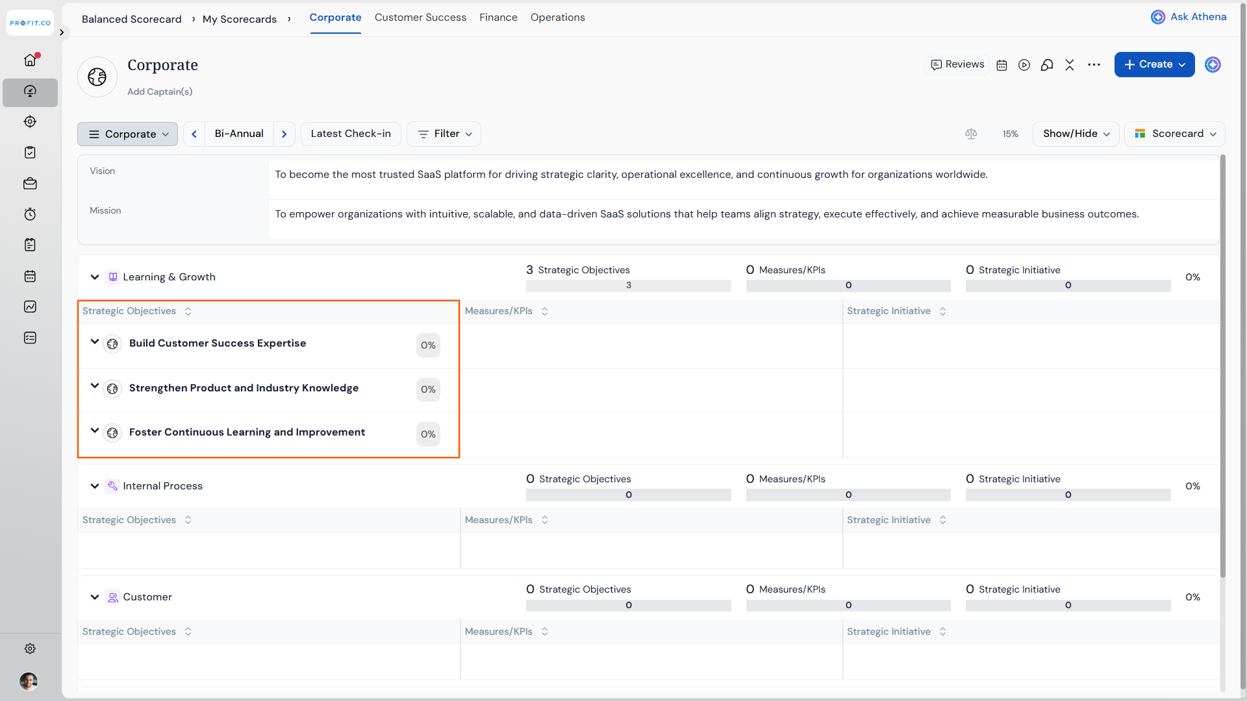This screenshot has width=1247, height=701.
Task: Open the notes clipboard sidebar icon
Action: coord(30,245)
